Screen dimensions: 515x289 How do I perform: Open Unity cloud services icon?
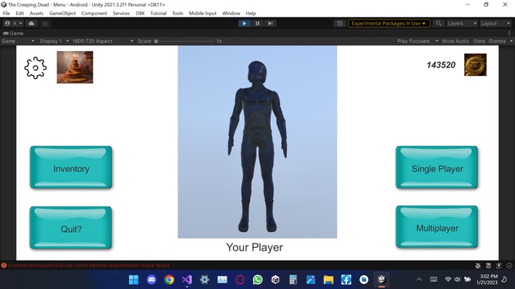(x=32, y=23)
